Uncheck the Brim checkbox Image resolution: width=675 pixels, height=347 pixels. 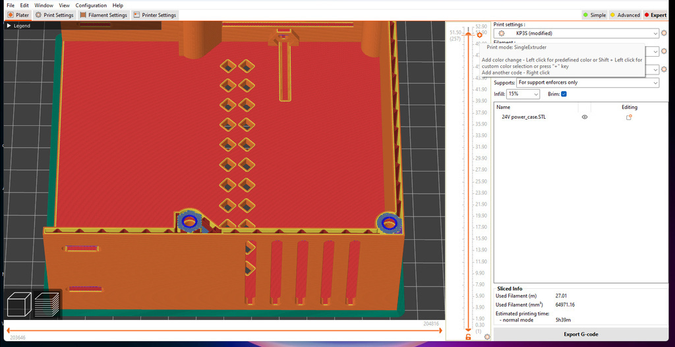pyautogui.click(x=564, y=94)
